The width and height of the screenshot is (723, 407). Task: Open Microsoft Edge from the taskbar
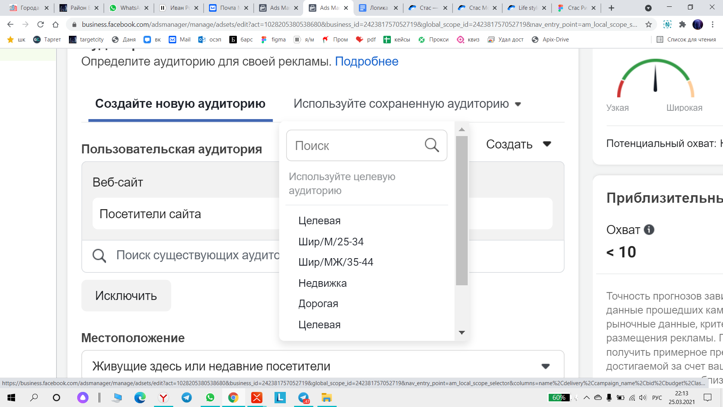click(x=140, y=398)
